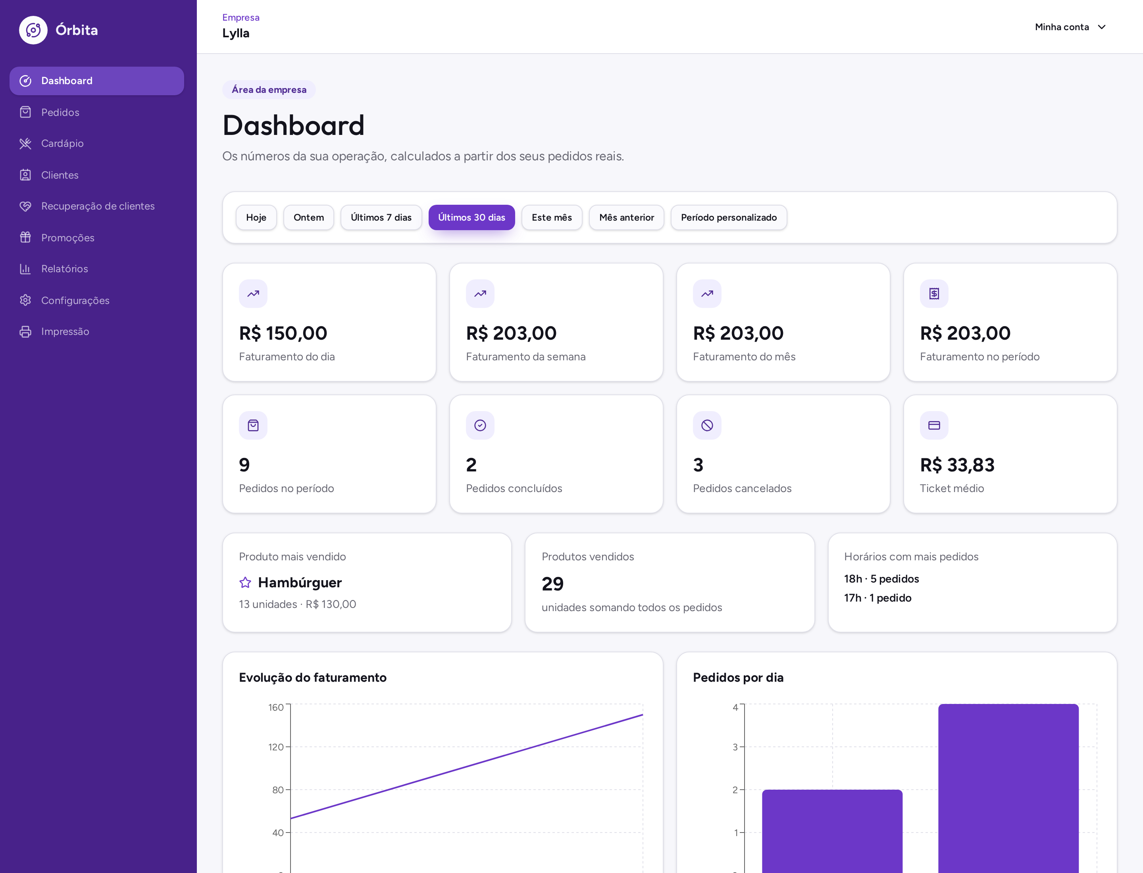Screen dimensions: 1143x873
Task: Click the '17h · 1 pedido' entry
Action: 877,598
